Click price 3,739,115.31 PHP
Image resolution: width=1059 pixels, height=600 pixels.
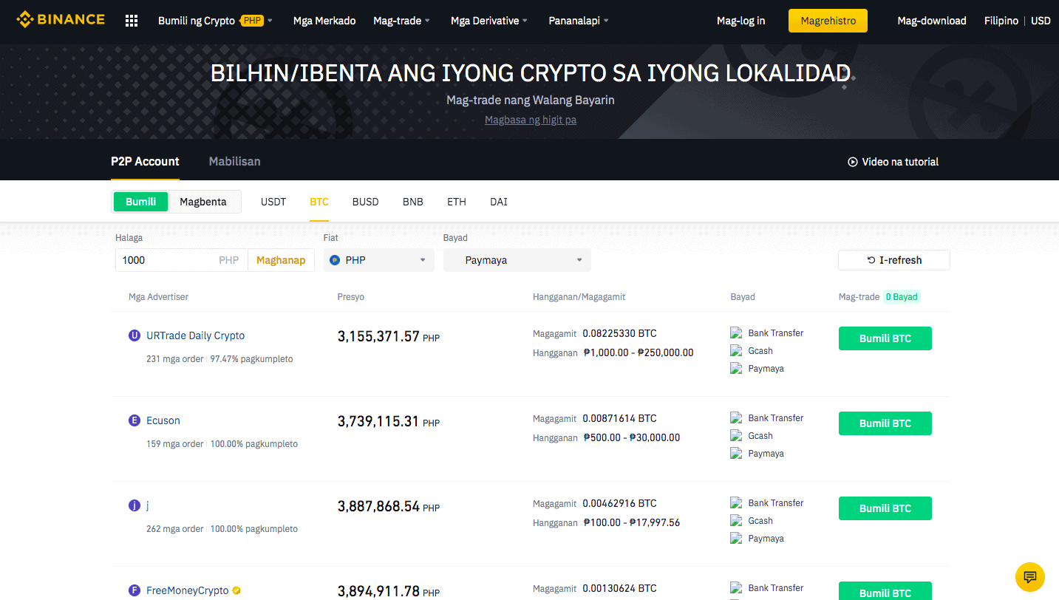point(389,422)
